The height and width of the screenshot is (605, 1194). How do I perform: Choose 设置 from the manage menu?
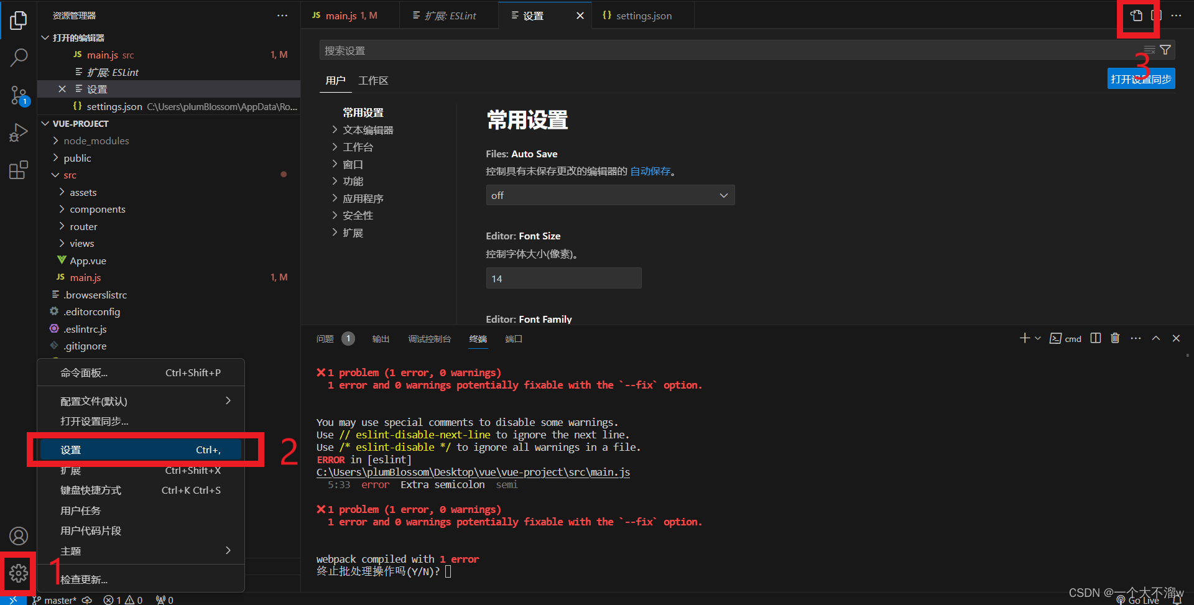[x=141, y=450]
